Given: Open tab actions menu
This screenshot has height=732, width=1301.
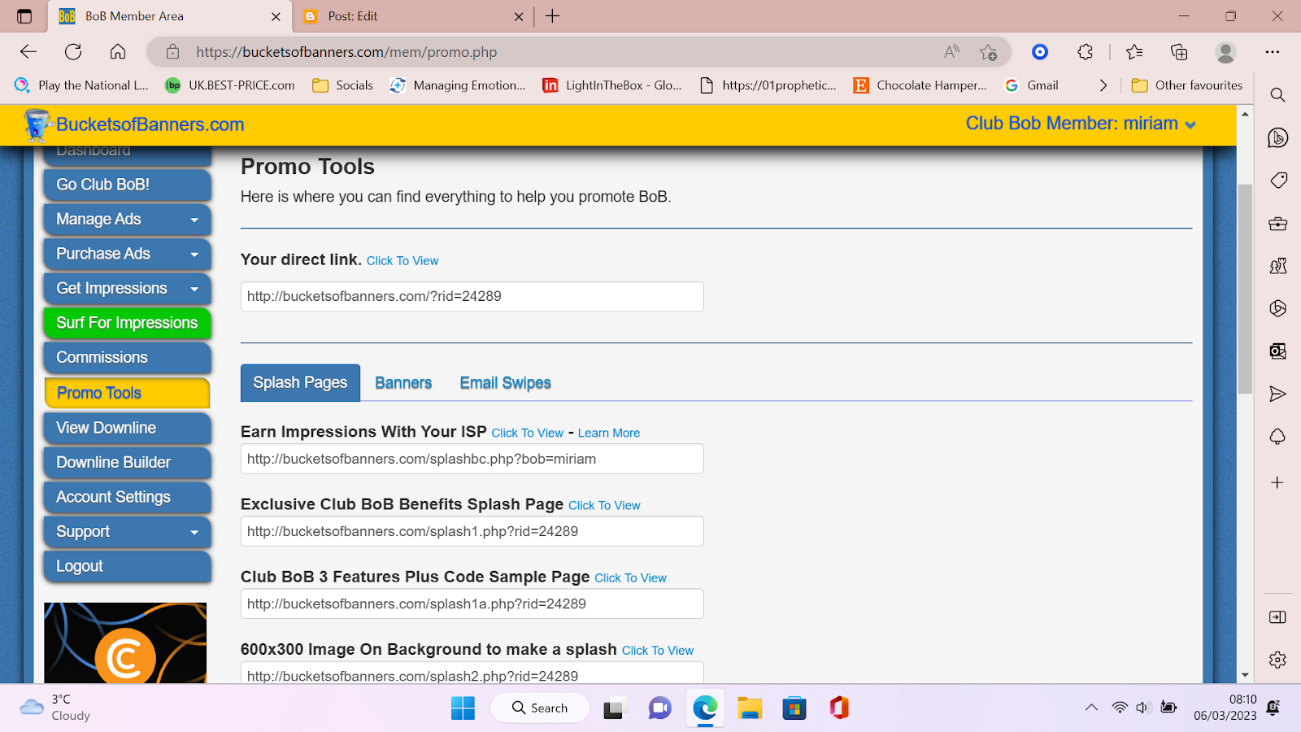Looking at the screenshot, I should [24, 16].
